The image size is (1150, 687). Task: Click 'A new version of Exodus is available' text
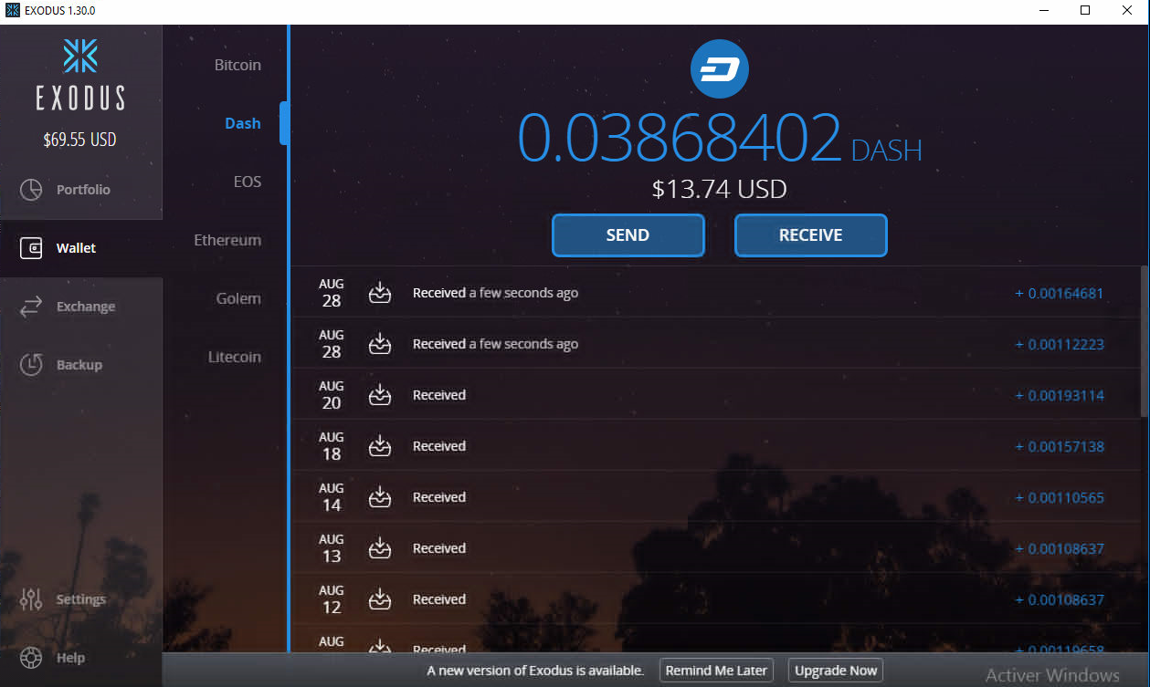[x=535, y=671]
